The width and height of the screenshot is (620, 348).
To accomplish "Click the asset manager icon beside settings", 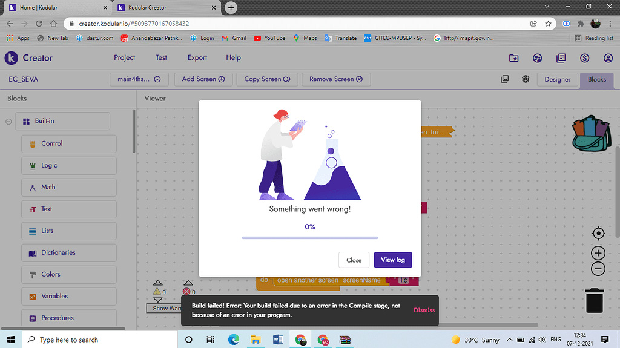I will [505, 79].
